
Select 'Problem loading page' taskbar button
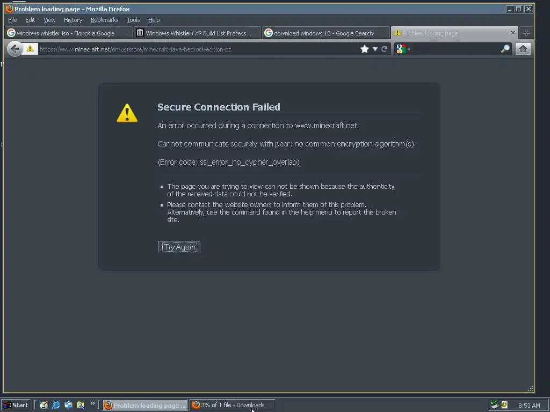145,405
